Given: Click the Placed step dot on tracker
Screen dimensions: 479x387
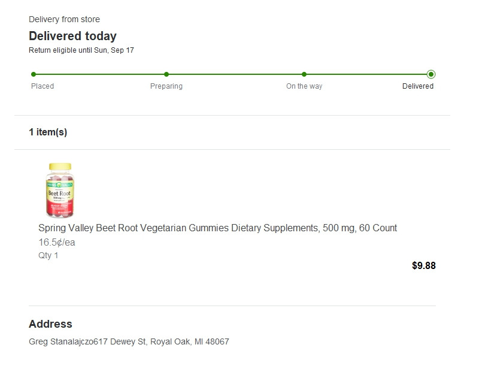Looking at the screenshot, I should pyautogui.click(x=34, y=74).
